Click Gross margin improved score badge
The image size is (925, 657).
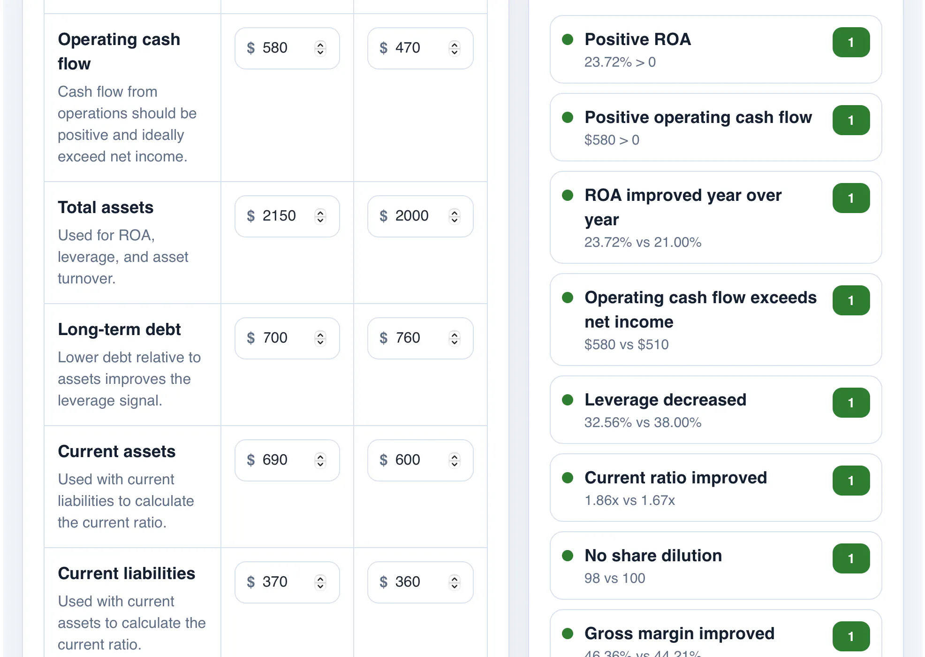[851, 636]
